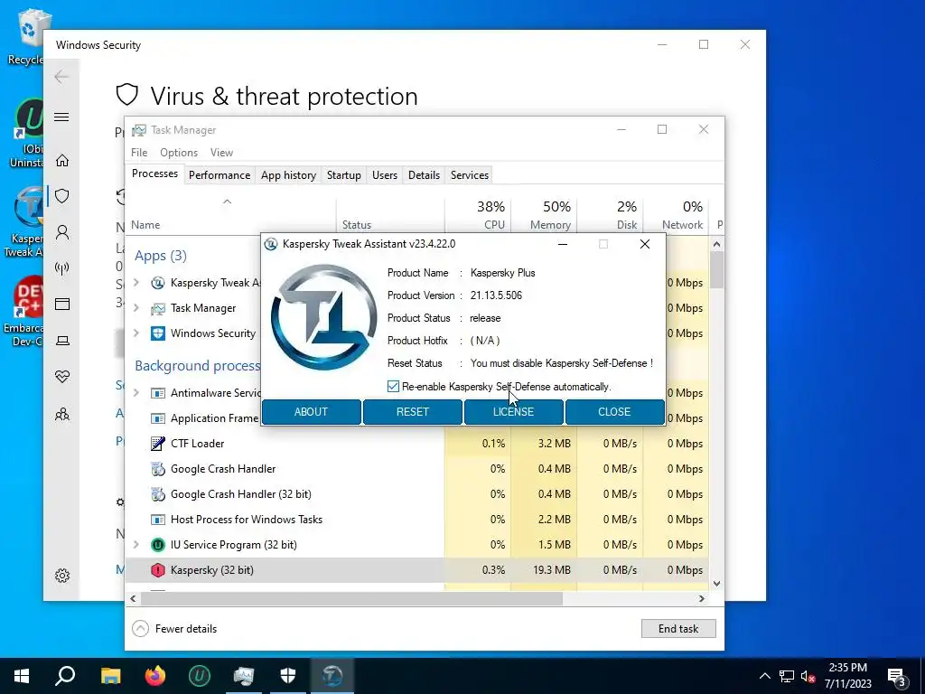Click the RESET button
The image size is (925, 694).
click(412, 412)
